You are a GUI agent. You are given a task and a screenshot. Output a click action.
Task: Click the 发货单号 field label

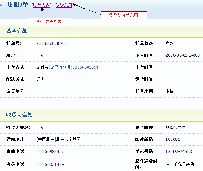(x=16, y=91)
